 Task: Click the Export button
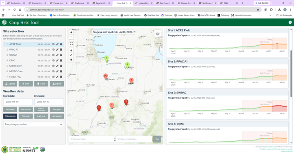click(57, 84)
